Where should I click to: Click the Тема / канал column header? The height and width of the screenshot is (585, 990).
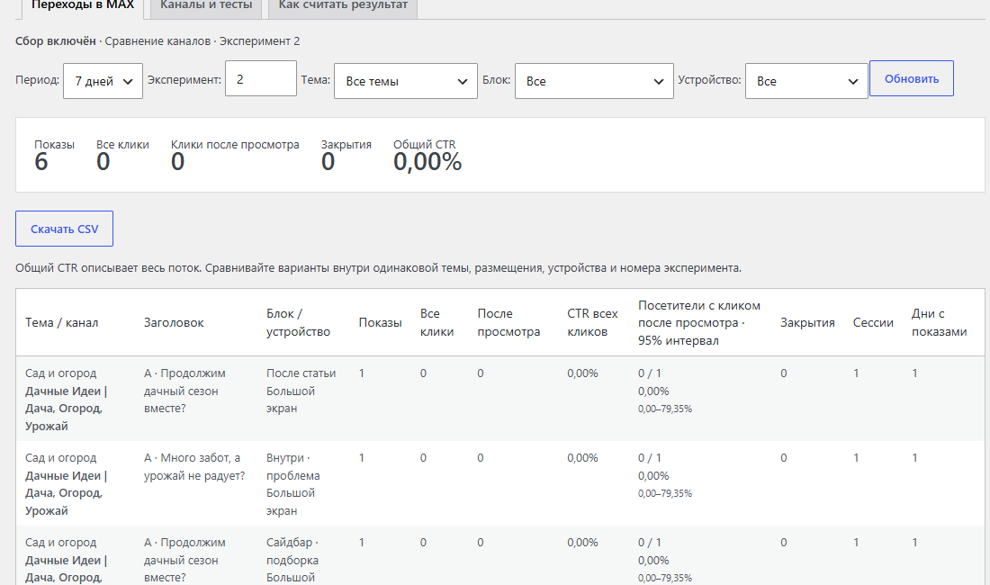[62, 322]
